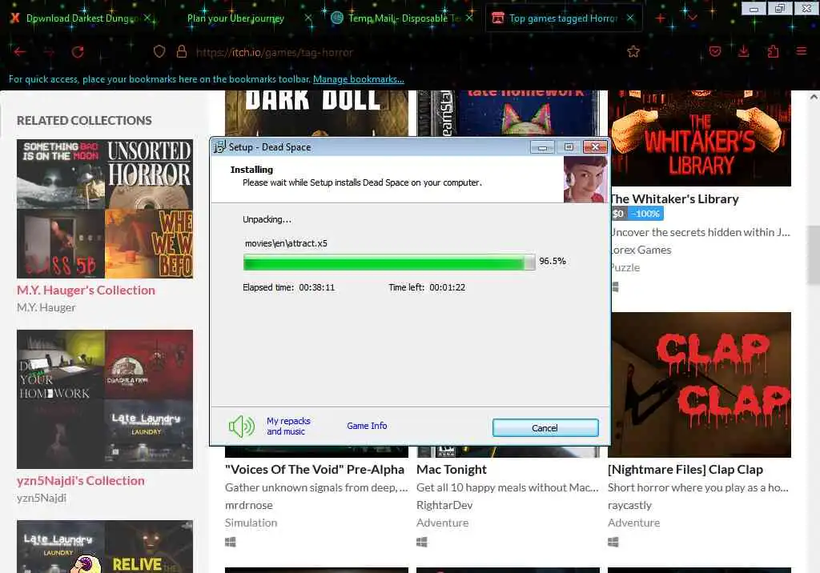
Task: Click Windows icon under Voices Of The Void
Action: [x=230, y=542]
